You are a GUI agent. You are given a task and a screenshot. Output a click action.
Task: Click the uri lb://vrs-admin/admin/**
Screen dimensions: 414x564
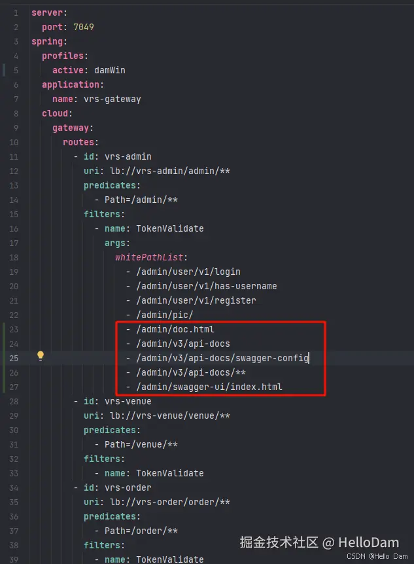click(170, 171)
